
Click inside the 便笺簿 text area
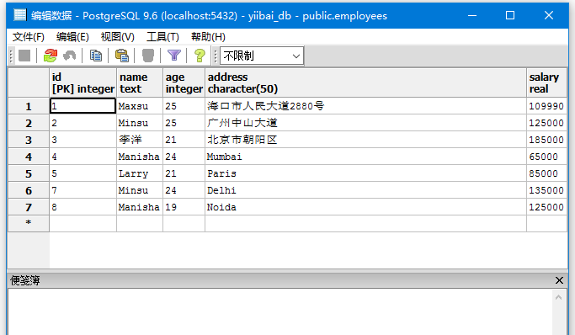(x=280, y=312)
